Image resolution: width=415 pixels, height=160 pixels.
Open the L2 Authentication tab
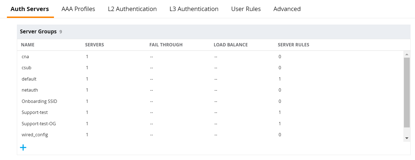pyautogui.click(x=132, y=9)
